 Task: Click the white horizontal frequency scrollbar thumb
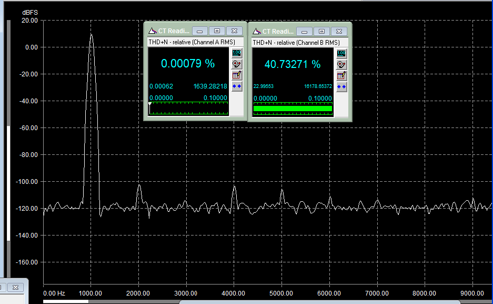coord(66,301)
